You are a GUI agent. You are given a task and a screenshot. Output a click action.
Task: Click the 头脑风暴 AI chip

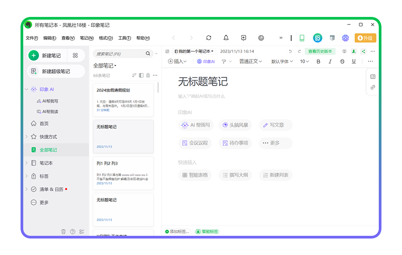[235, 125]
